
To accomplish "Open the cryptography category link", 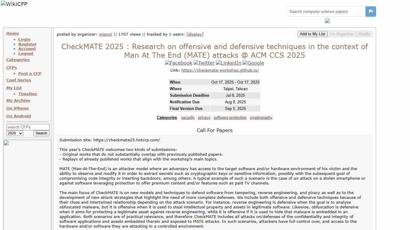I will [x=261, y=117].
